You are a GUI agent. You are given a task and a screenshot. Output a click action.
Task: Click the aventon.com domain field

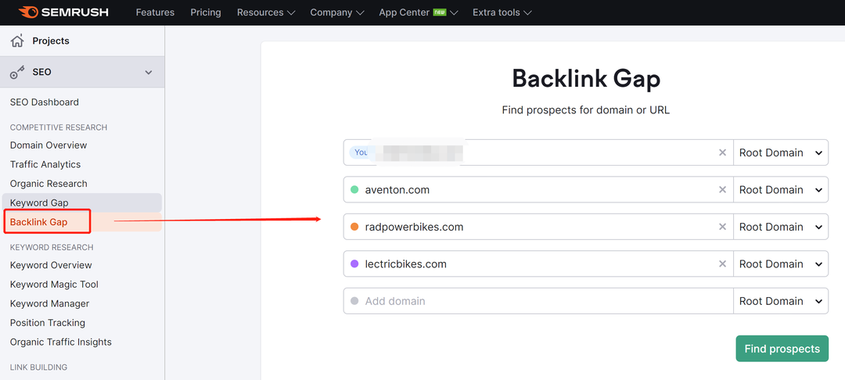coord(538,190)
